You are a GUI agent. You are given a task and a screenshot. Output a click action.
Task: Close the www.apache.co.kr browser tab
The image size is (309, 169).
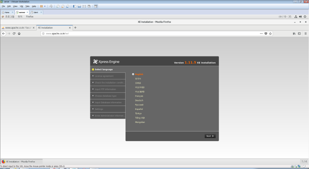click(34, 28)
